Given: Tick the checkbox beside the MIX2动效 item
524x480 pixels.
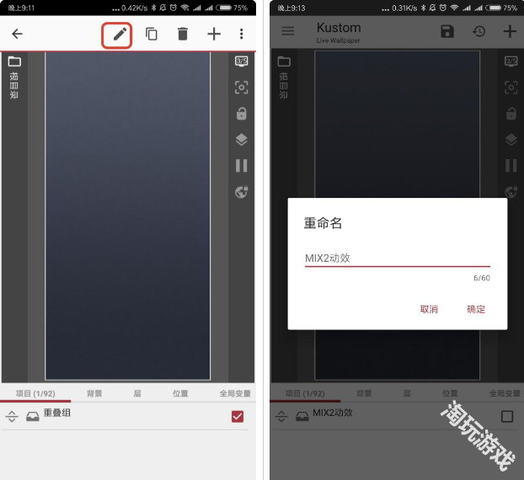Looking at the screenshot, I should (x=507, y=416).
